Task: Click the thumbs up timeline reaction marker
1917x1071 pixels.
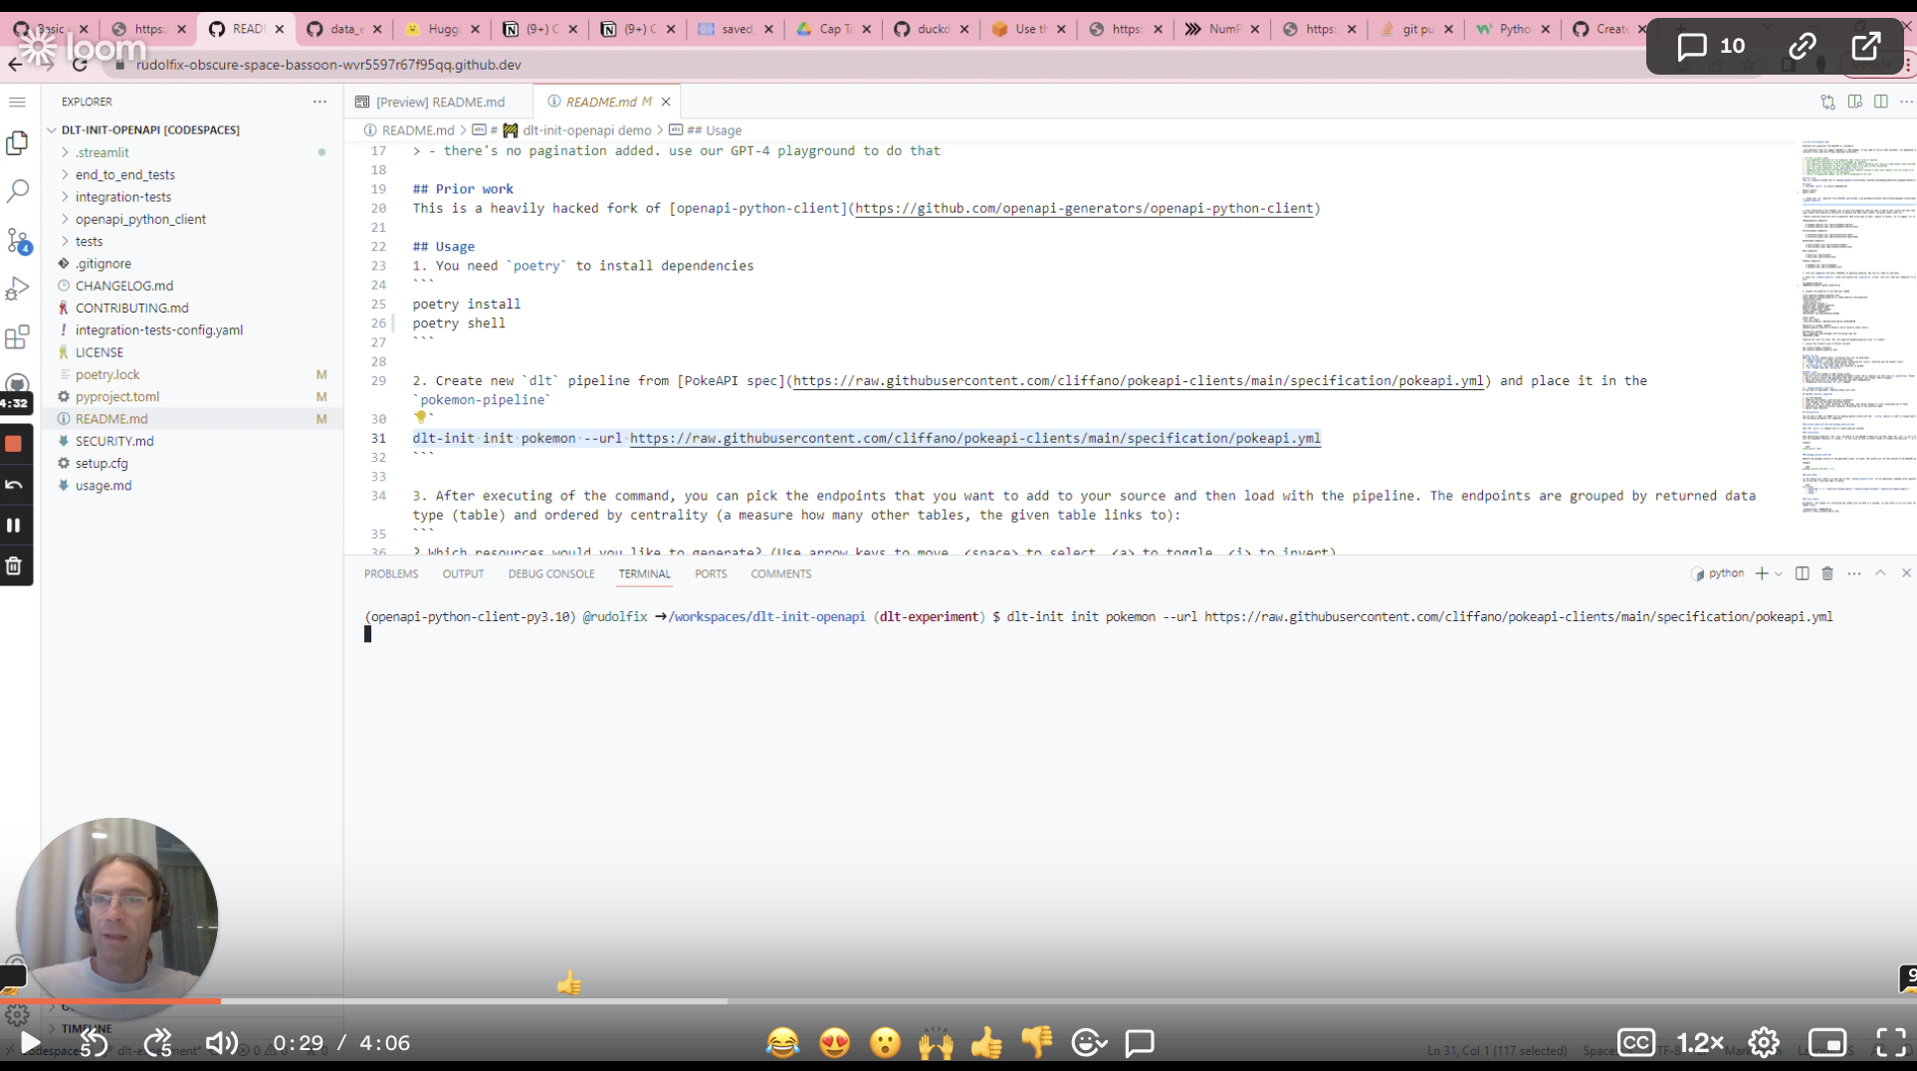Action: click(x=569, y=983)
